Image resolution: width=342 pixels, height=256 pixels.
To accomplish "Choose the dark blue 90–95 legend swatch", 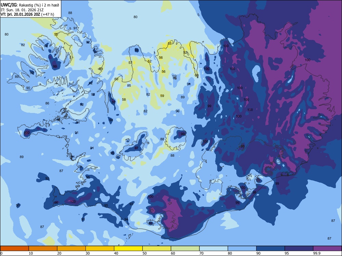I will 271,248.
